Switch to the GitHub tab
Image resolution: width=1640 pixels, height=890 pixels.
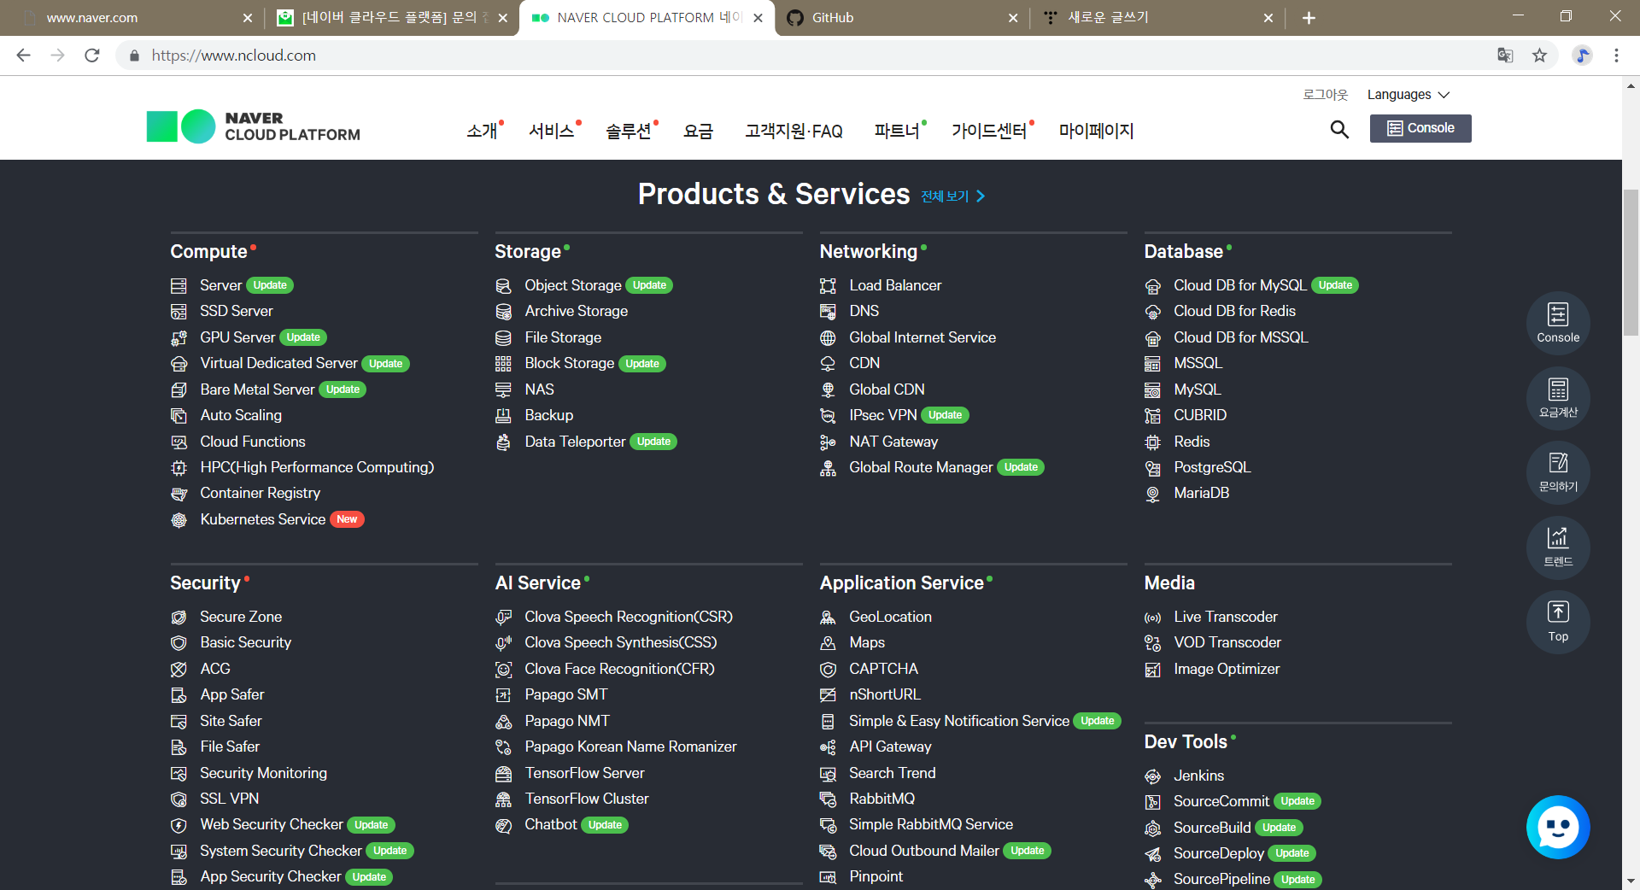tap(902, 18)
